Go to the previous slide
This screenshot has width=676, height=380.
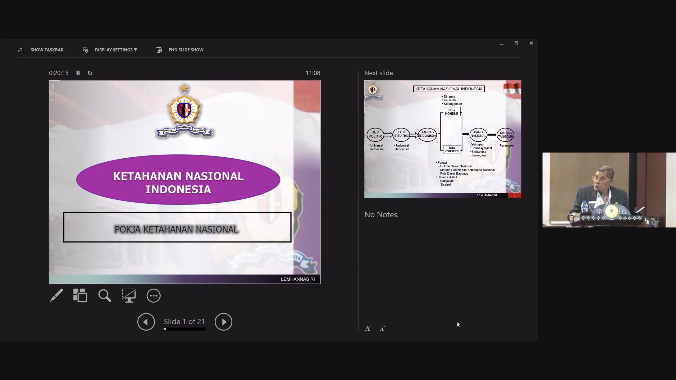(x=146, y=322)
